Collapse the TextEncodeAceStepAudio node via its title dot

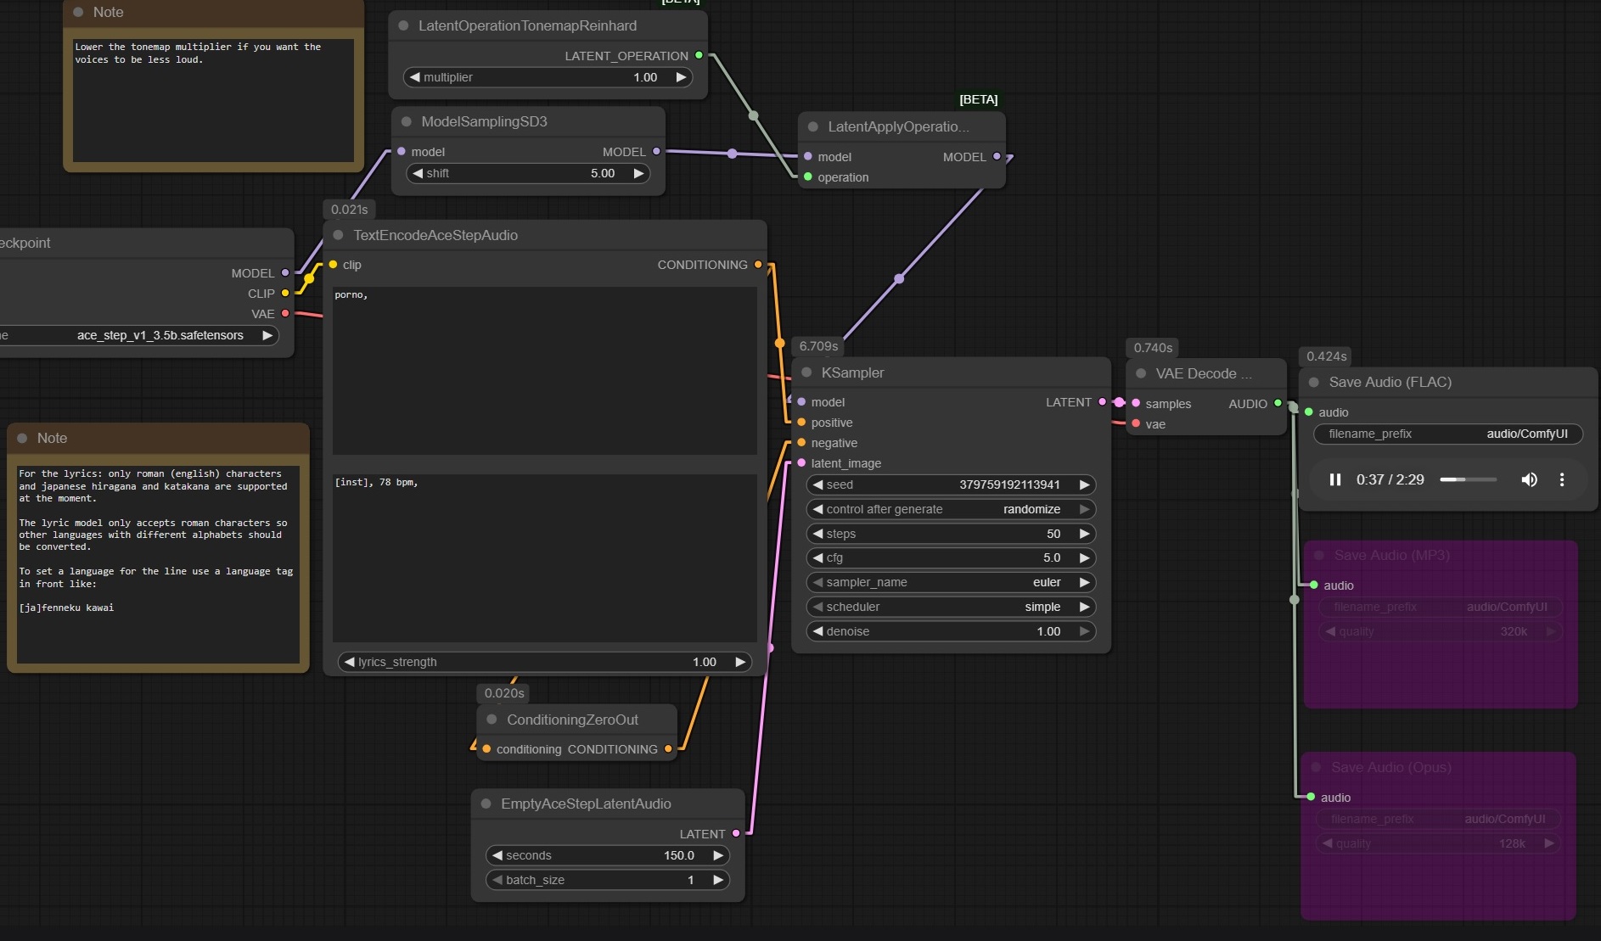pyautogui.click(x=339, y=235)
